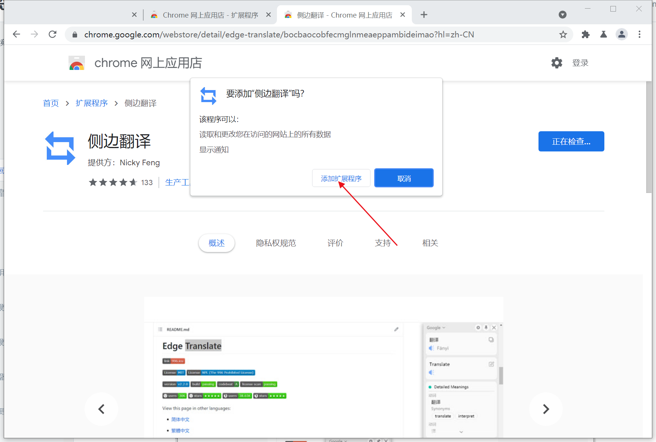The height and width of the screenshot is (442, 656).
Task: Open the 隐私权规范 tab
Action: pos(276,243)
